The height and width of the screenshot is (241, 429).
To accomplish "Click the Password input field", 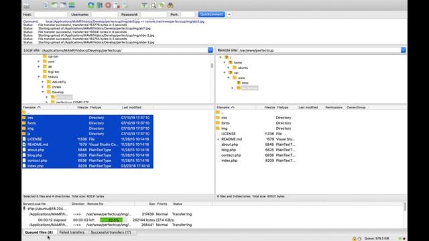I will pyautogui.click(x=154, y=15).
